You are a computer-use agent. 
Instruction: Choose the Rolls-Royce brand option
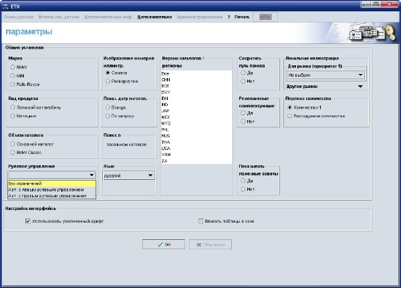pos(12,84)
